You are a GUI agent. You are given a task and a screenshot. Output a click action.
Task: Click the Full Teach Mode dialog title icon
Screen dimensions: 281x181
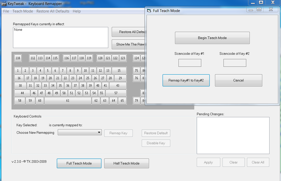[x=149, y=11]
